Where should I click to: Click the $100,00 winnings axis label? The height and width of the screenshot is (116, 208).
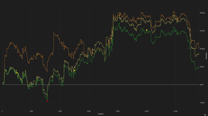pyautogui.click(x=202, y=49)
